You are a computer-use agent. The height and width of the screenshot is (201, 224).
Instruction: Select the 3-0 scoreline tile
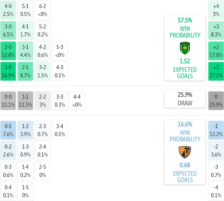tap(8, 30)
